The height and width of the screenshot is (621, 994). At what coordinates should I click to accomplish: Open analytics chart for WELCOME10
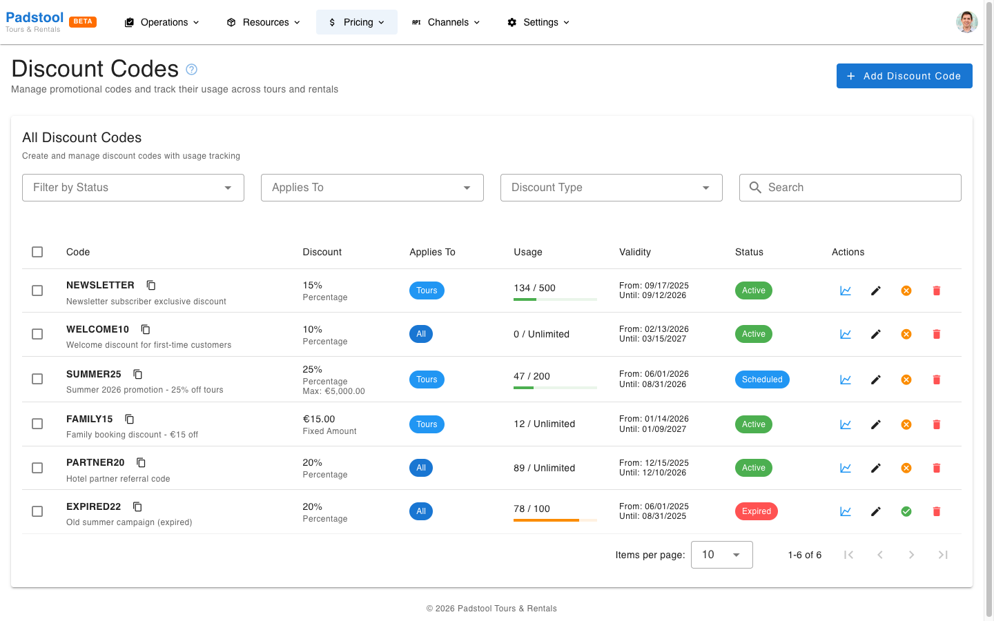pos(846,334)
